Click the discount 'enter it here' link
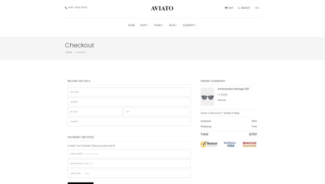 [x=231, y=113]
